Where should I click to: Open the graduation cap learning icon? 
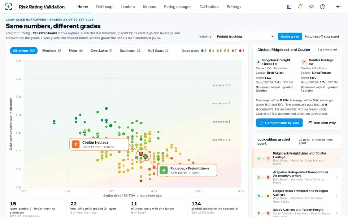(311, 7)
